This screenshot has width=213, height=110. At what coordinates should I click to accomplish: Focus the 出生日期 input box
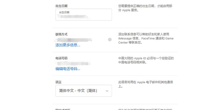pyautogui.click(x=84, y=15)
